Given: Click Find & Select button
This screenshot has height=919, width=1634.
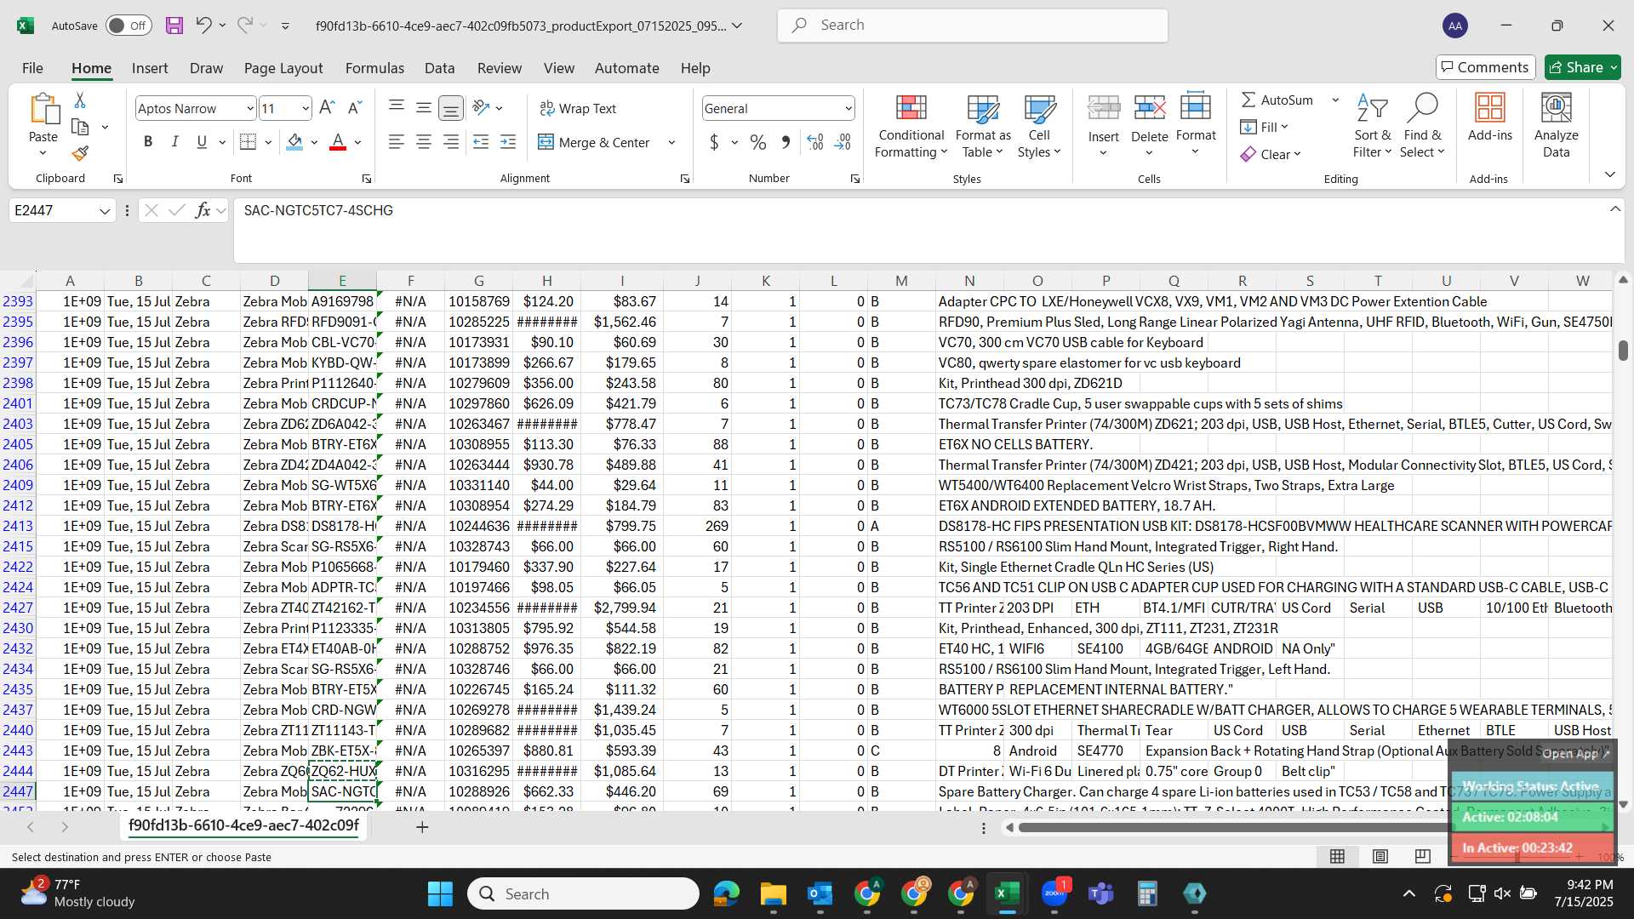Looking at the screenshot, I should [1423, 125].
